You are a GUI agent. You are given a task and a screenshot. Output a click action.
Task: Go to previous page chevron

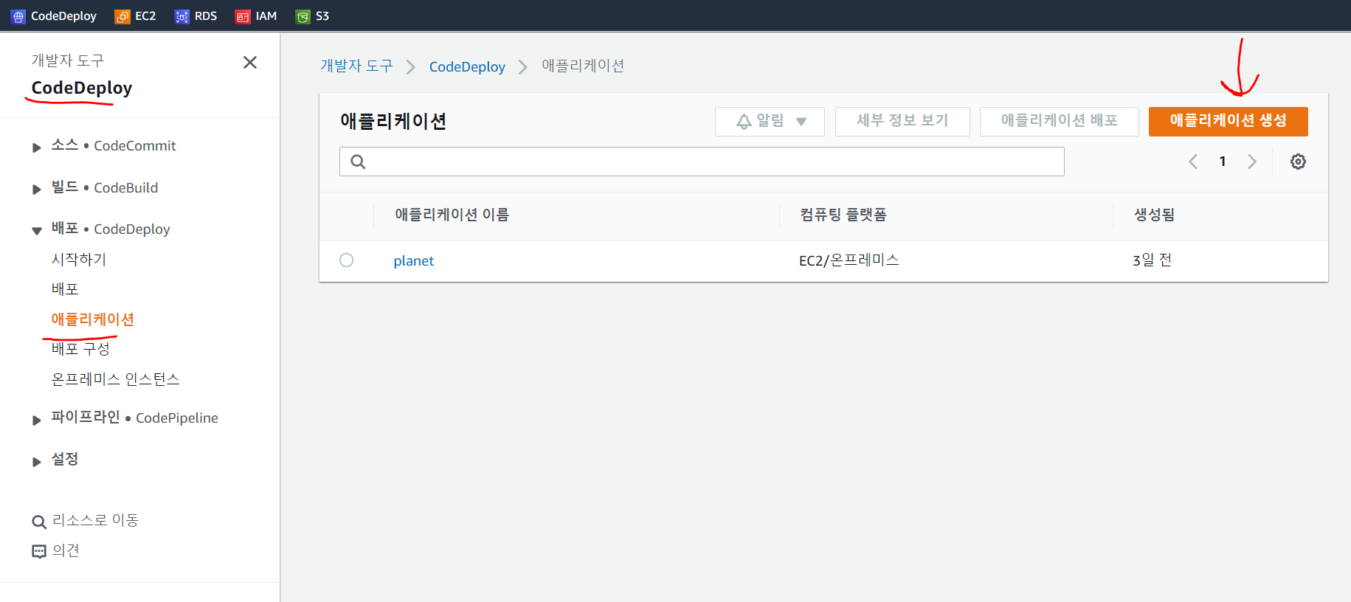(1193, 162)
